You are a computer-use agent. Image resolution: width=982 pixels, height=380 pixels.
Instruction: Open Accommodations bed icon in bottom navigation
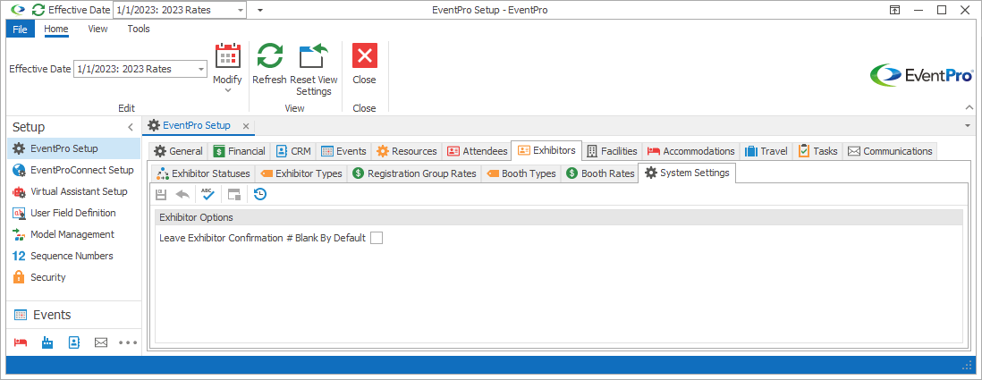click(21, 342)
